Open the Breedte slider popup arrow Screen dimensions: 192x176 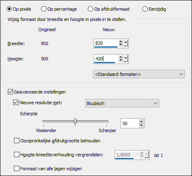pos(126,43)
